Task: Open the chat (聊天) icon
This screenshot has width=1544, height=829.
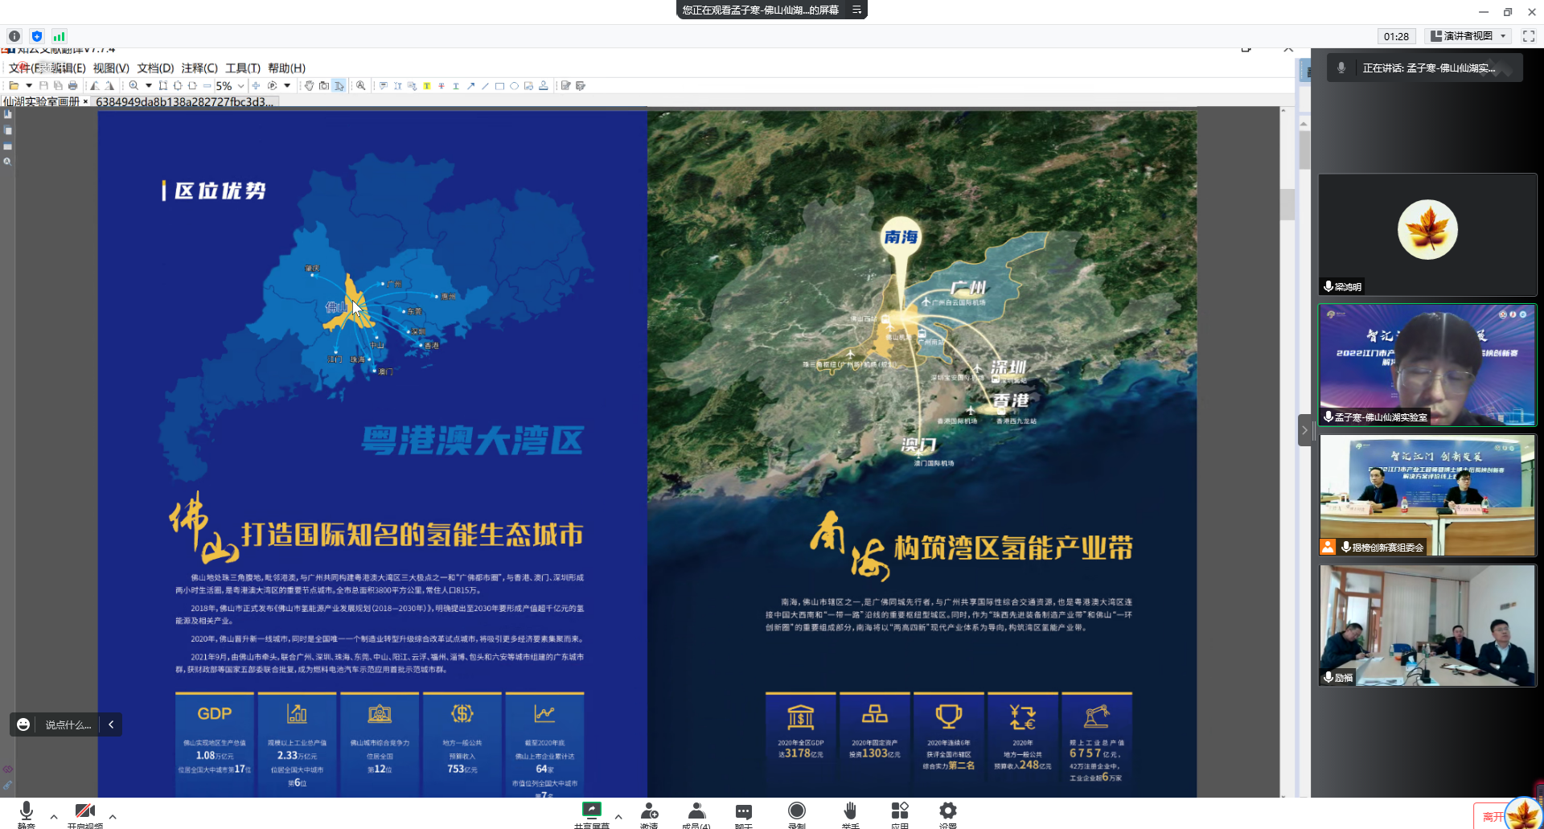Action: click(x=744, y=811)
